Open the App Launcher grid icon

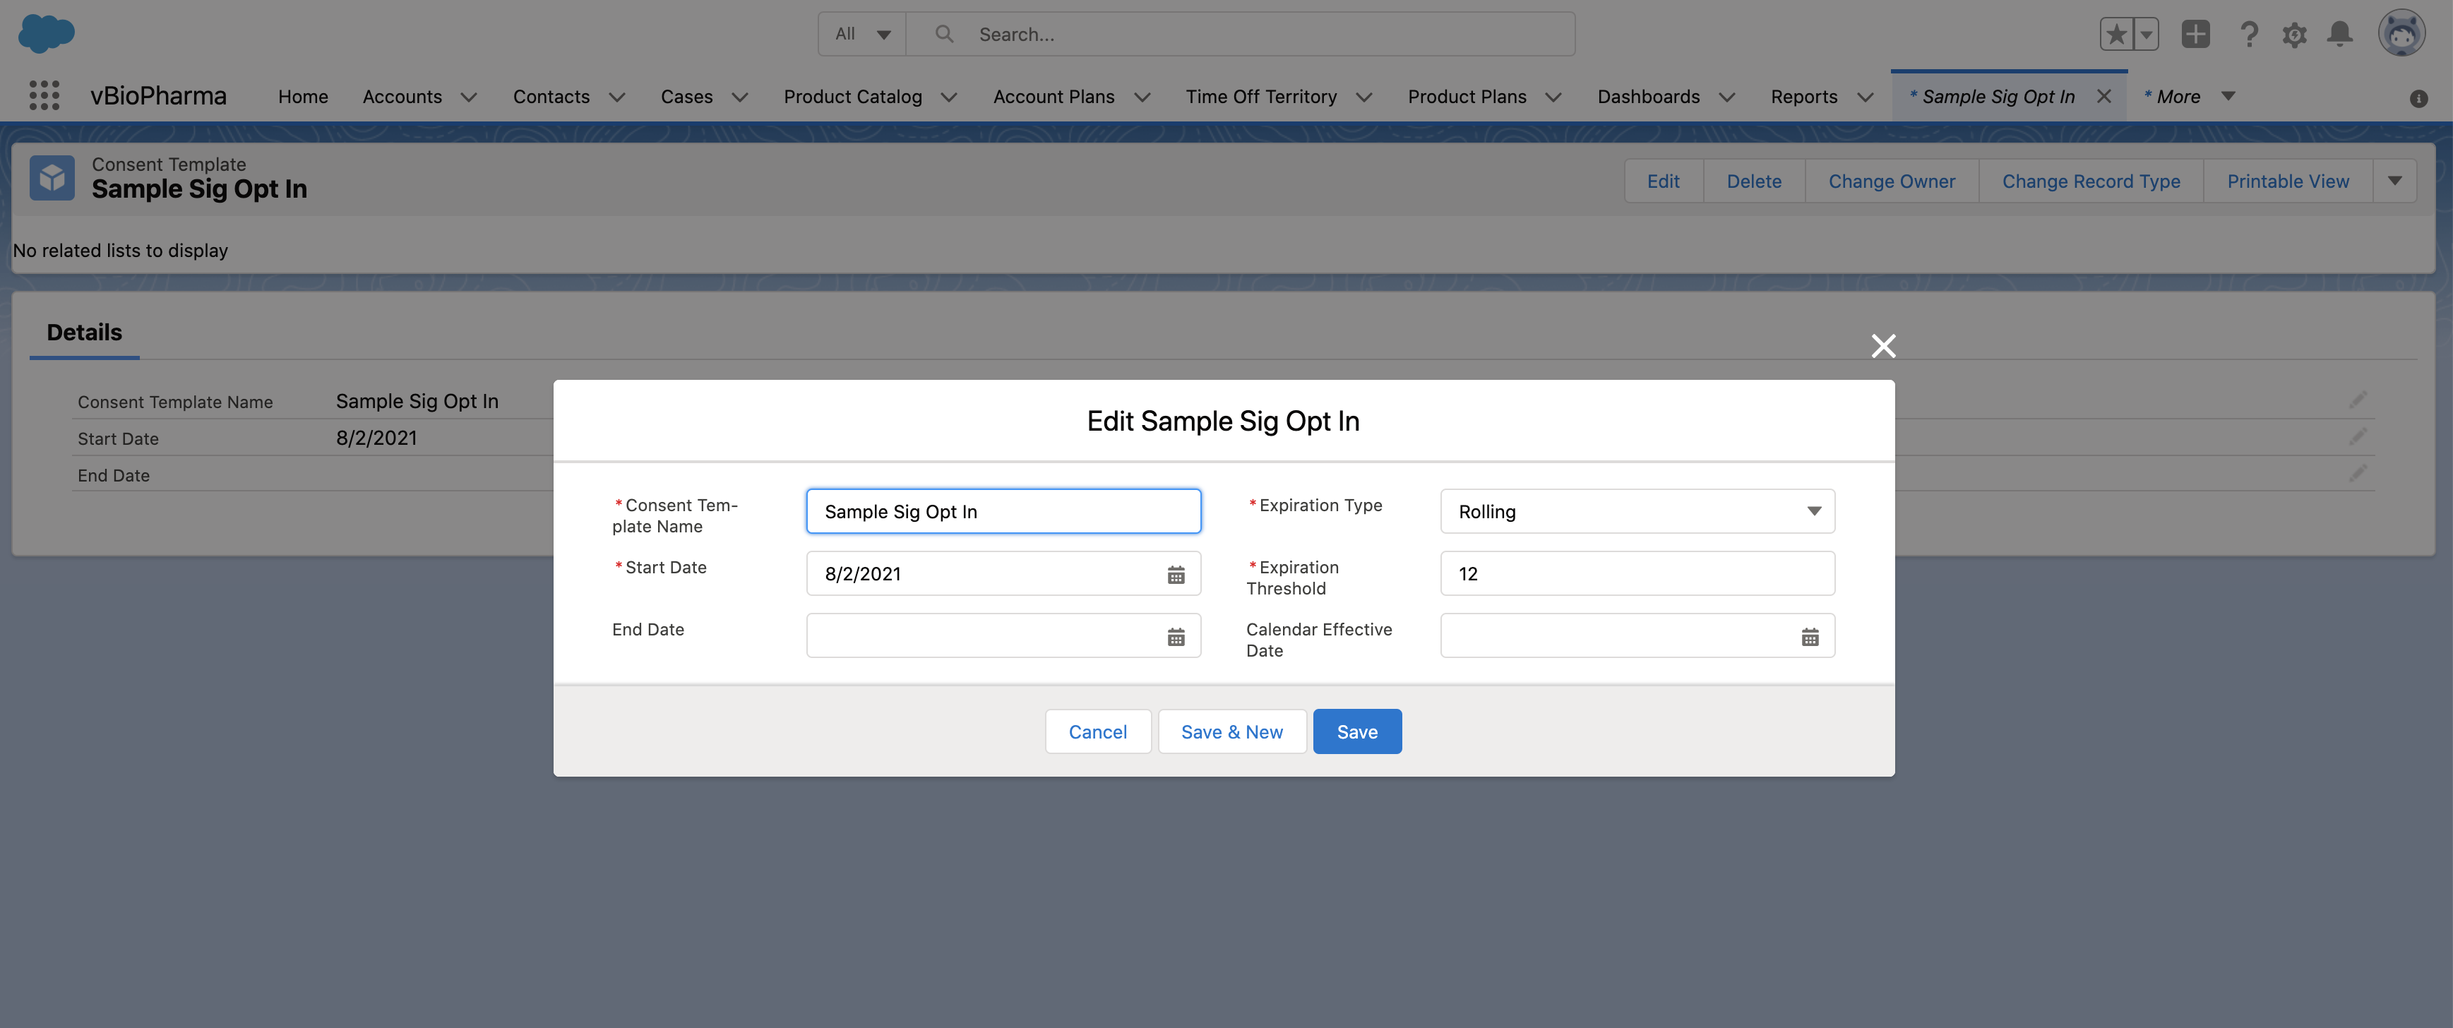pyautogui.click(x=44, y=95)
